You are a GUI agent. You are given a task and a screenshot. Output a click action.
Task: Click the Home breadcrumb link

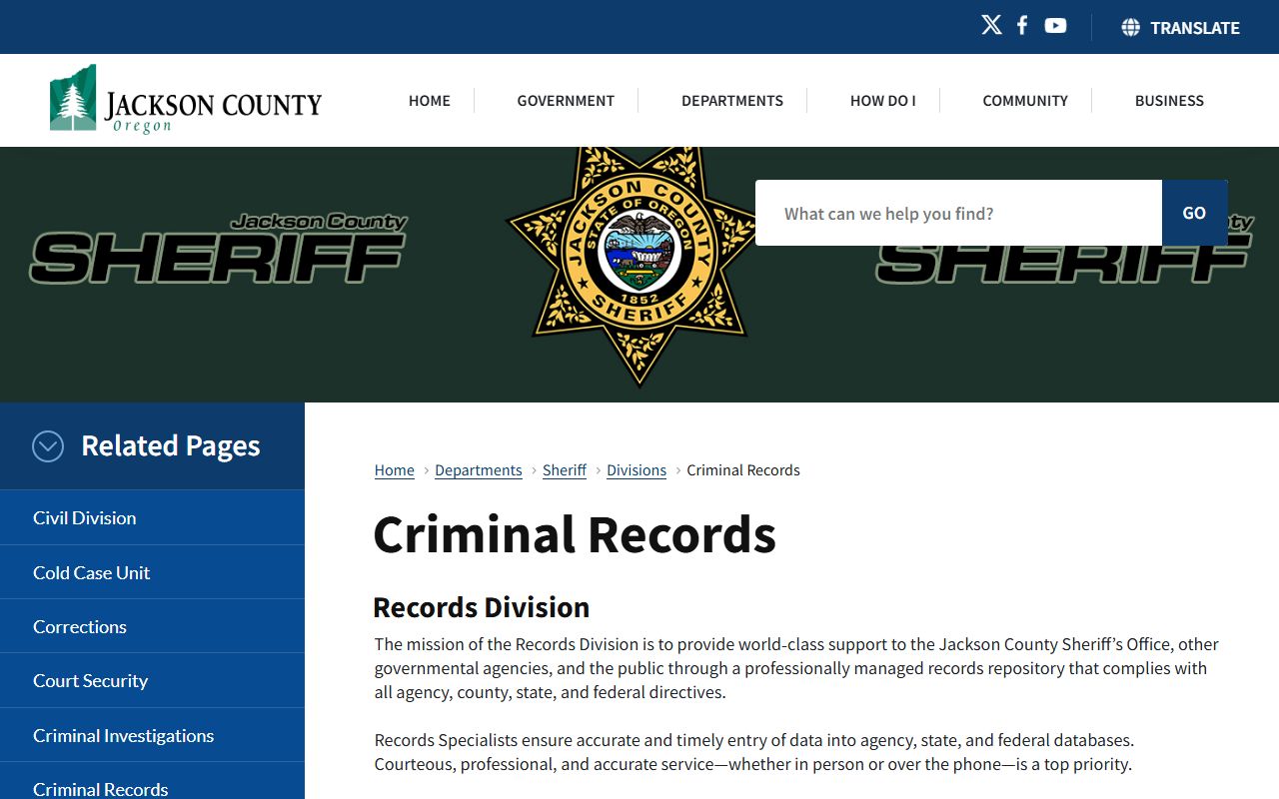coord(395,470)
